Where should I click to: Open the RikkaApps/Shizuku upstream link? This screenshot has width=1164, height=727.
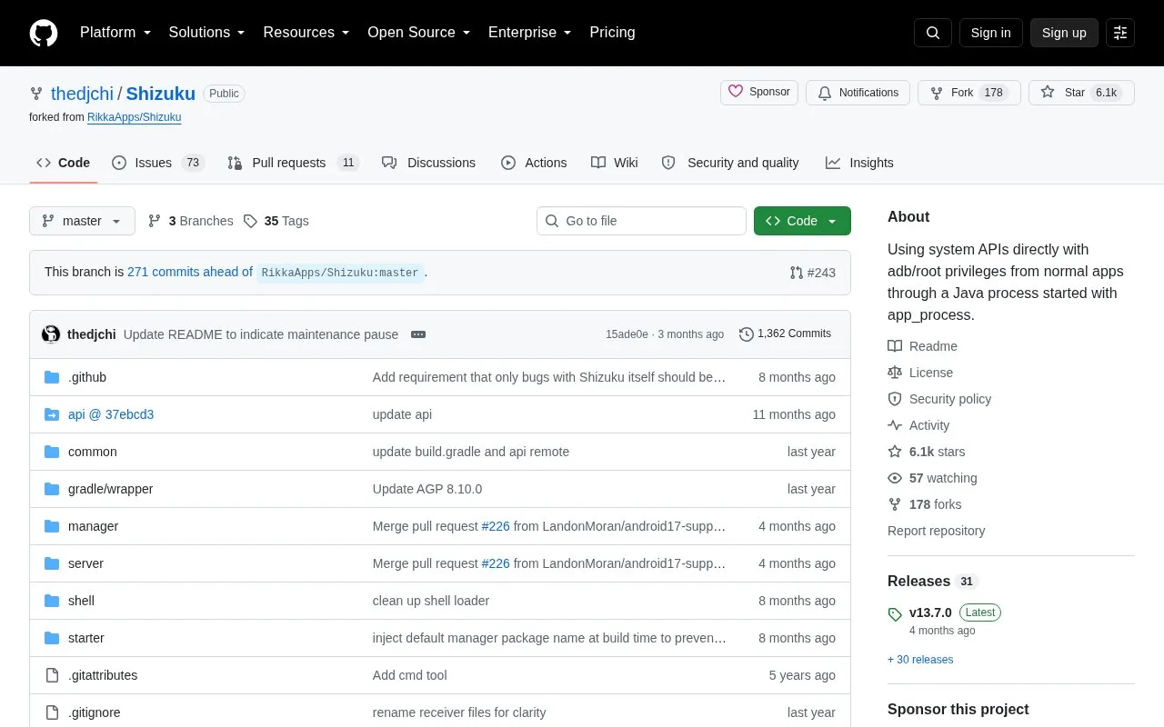[x=135, y=117]
